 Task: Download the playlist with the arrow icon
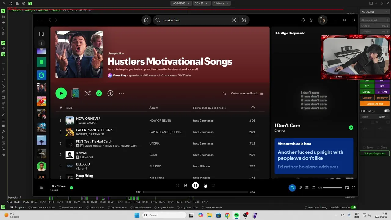(110, 93)
